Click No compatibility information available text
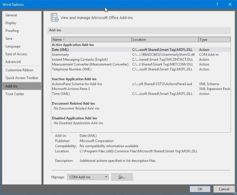The image size is (237, 195). 109,146
